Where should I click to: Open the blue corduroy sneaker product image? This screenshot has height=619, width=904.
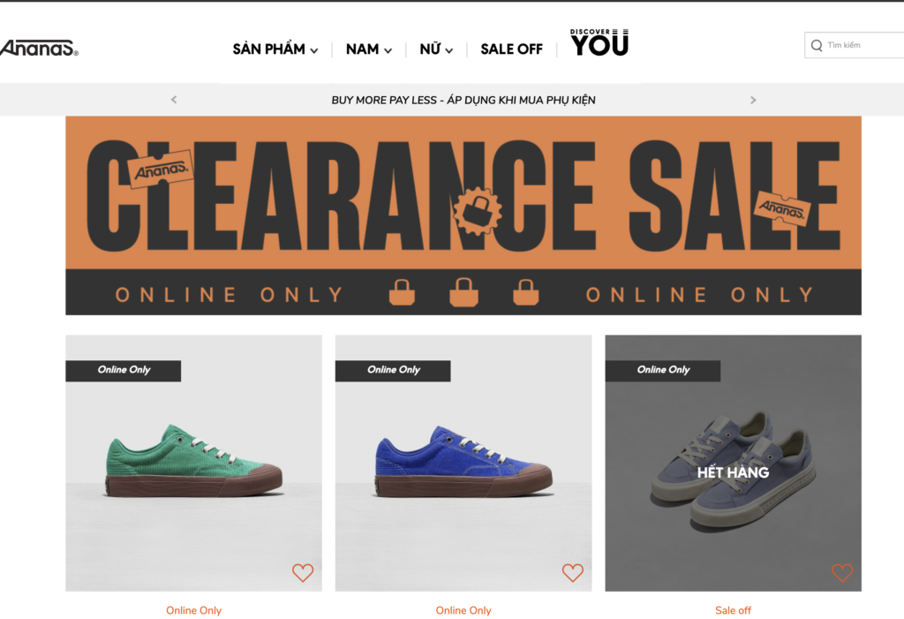pyautogui.click(x=463, y=464)
